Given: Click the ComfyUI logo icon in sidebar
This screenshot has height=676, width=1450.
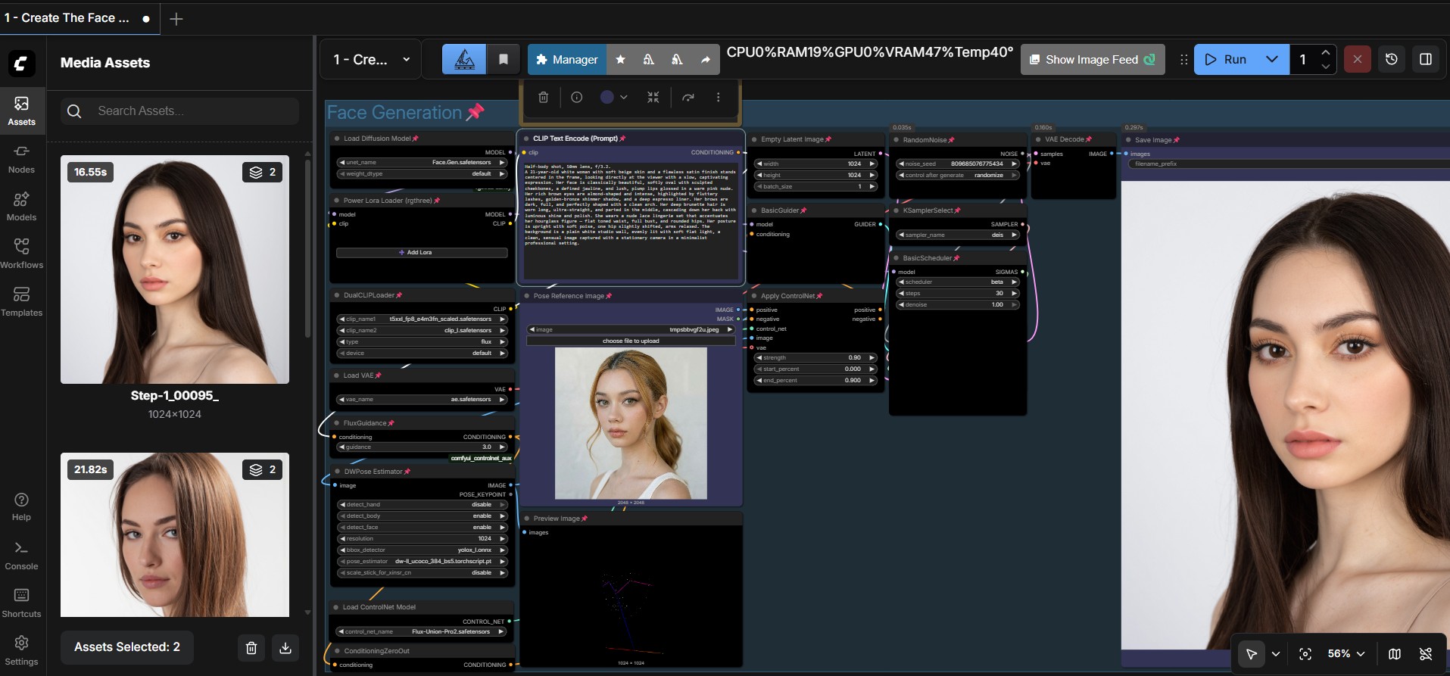Looking at the screenshot, I should 22,63.
